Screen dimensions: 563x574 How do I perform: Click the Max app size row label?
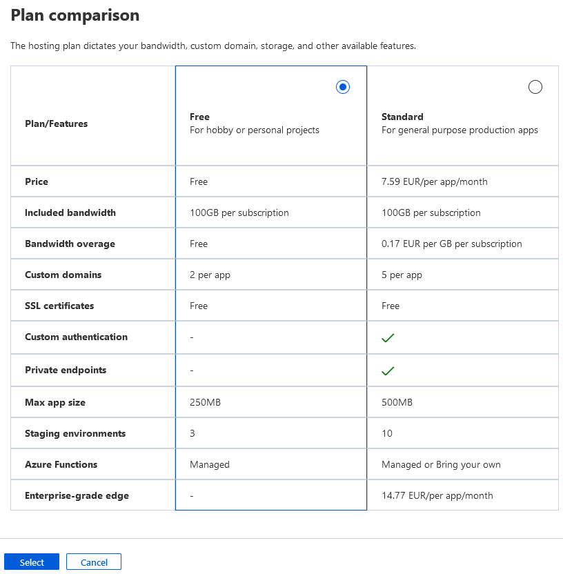[x=55, y=403]
